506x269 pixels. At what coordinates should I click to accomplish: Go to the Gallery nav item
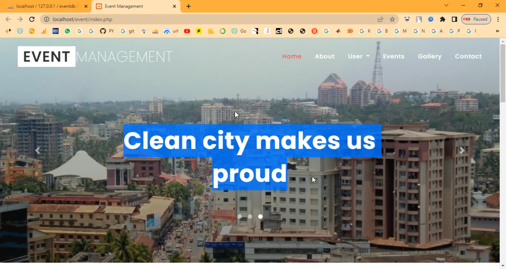[x=429, y=57]
